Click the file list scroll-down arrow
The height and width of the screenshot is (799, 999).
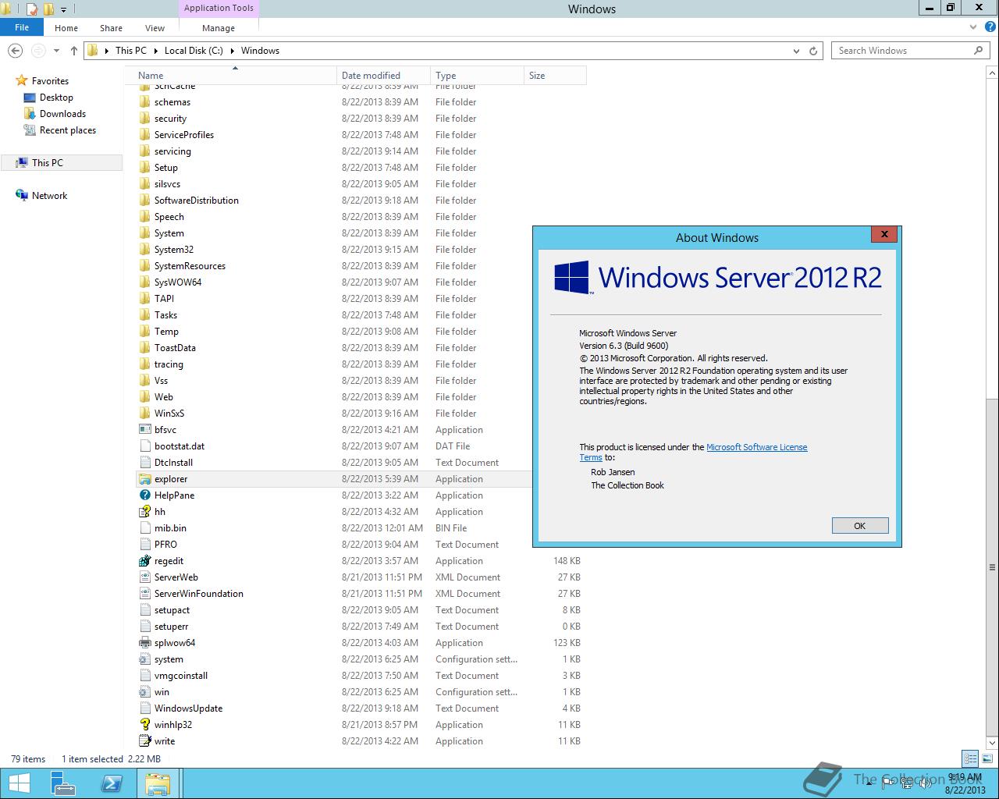[992, 742]
